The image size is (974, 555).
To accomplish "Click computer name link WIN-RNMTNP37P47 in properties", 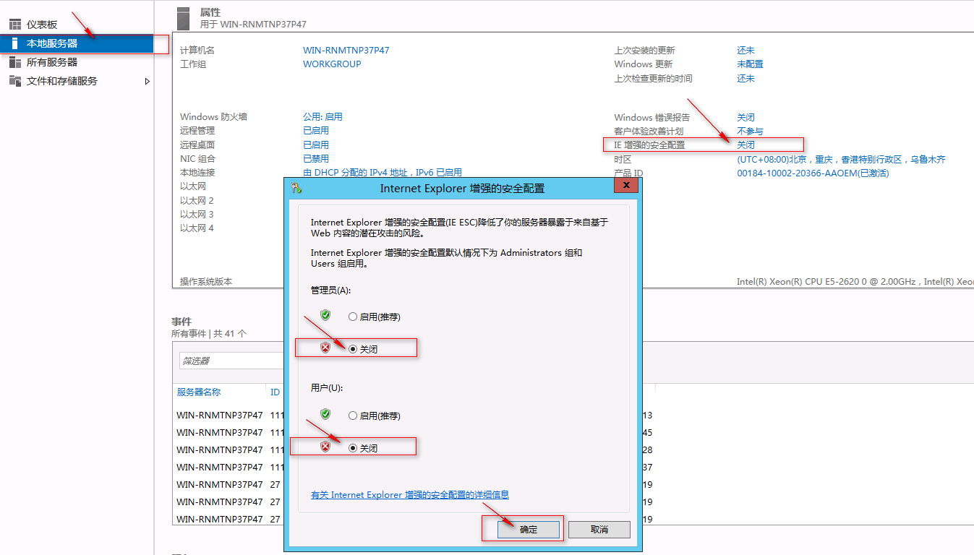I will click(x=346, y=51).
